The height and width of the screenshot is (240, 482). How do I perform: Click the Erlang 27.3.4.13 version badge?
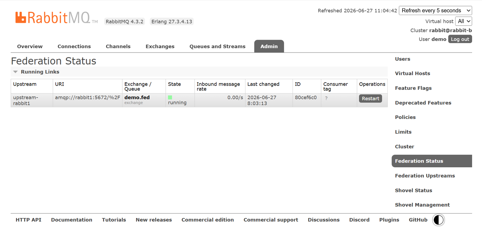pos(172,22)
